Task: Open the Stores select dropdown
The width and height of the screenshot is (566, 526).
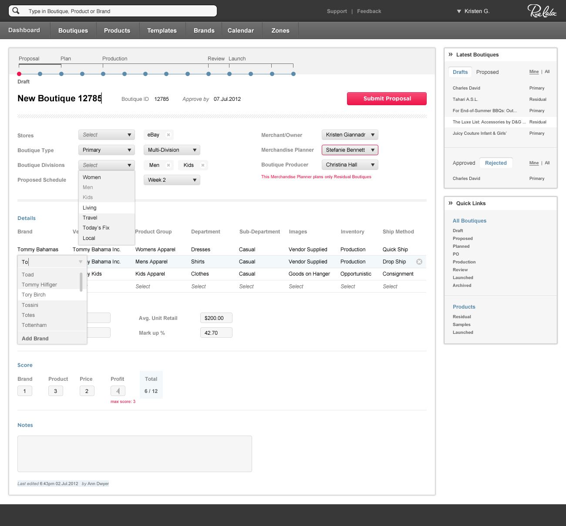Action: [107, 135]
